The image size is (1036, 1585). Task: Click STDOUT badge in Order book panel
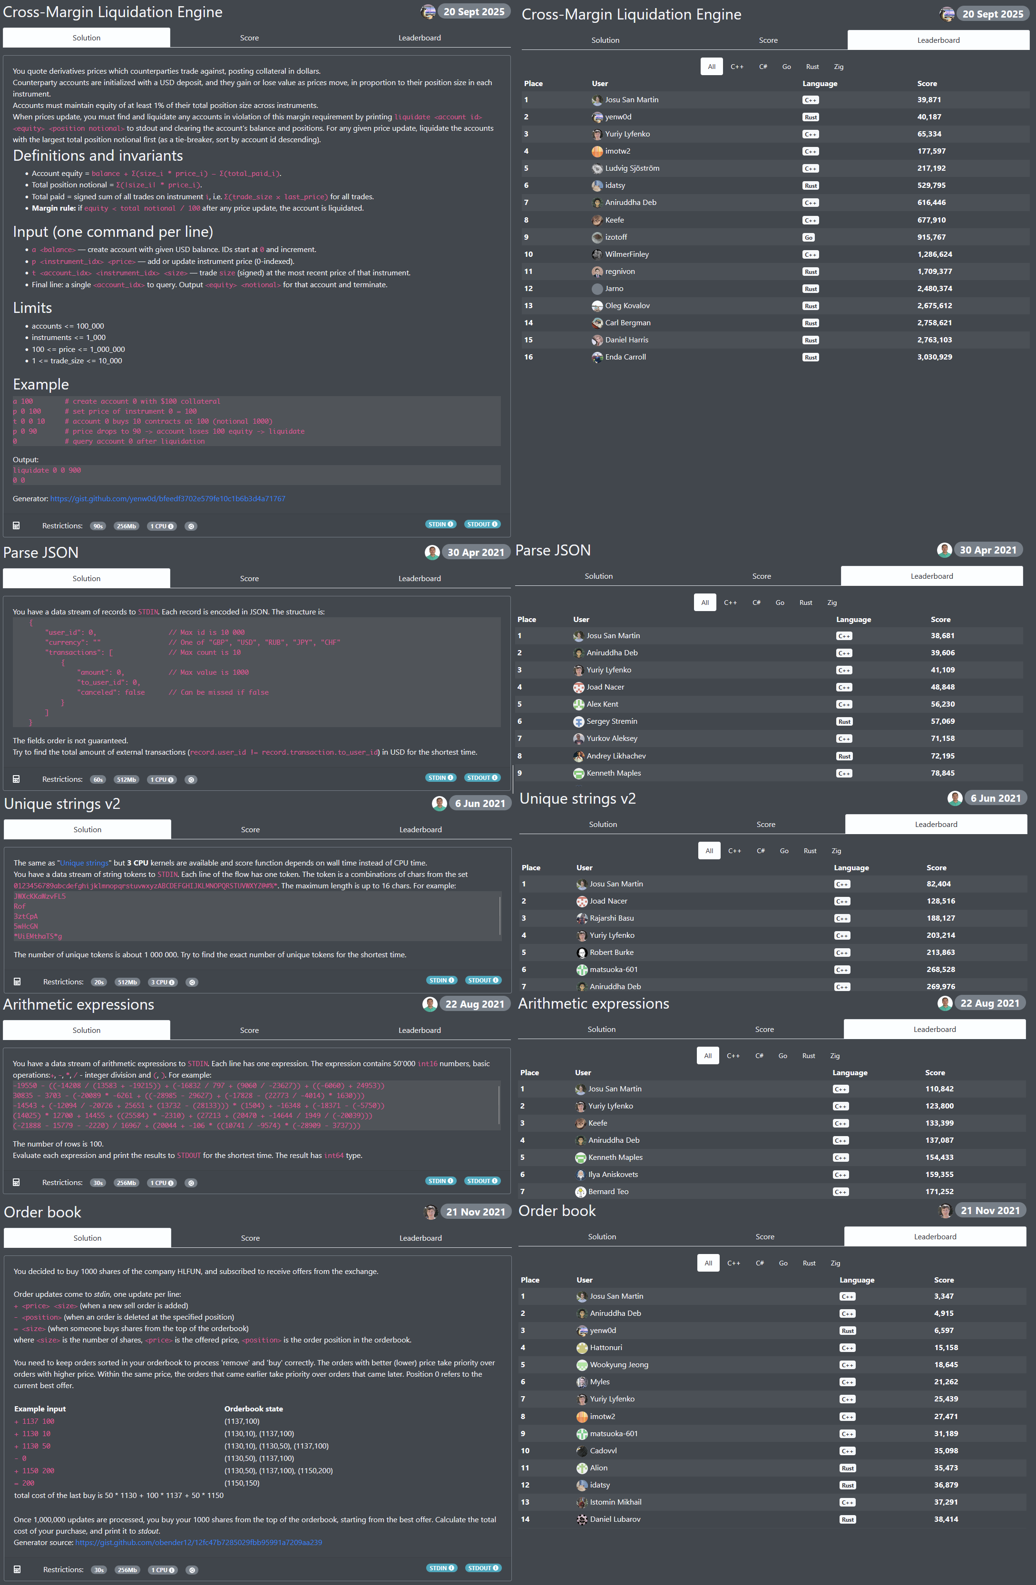482,1568
